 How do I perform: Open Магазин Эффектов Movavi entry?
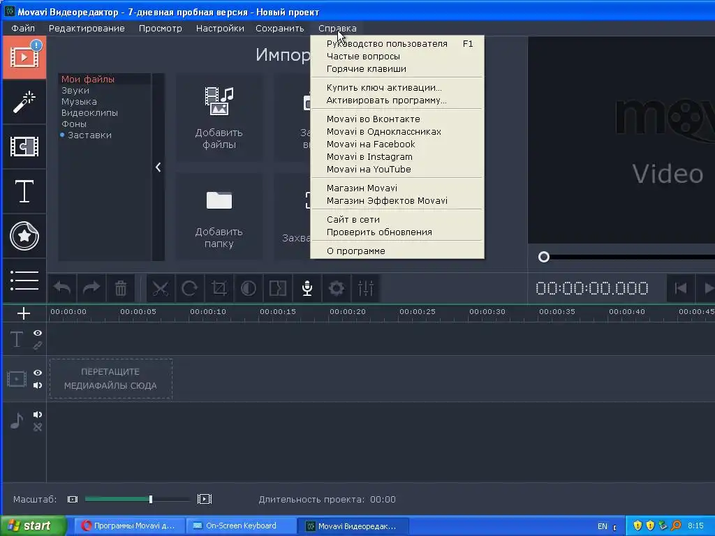click(x=397, y=200)
